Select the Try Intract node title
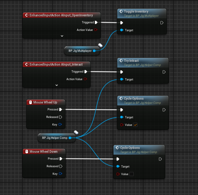Viewport: 198px width, 195px height. [131, 61]
